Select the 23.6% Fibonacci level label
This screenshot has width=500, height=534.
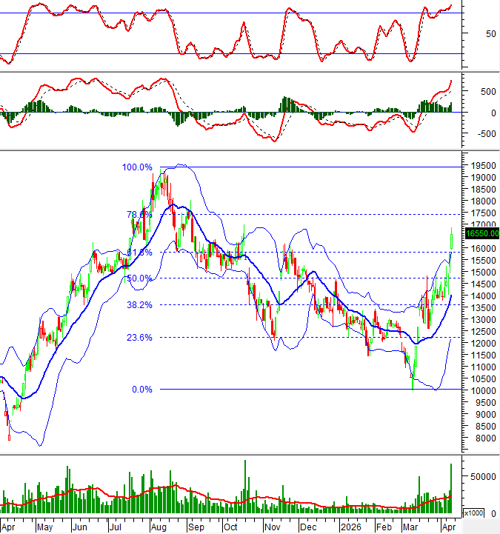tap(139, 337)
